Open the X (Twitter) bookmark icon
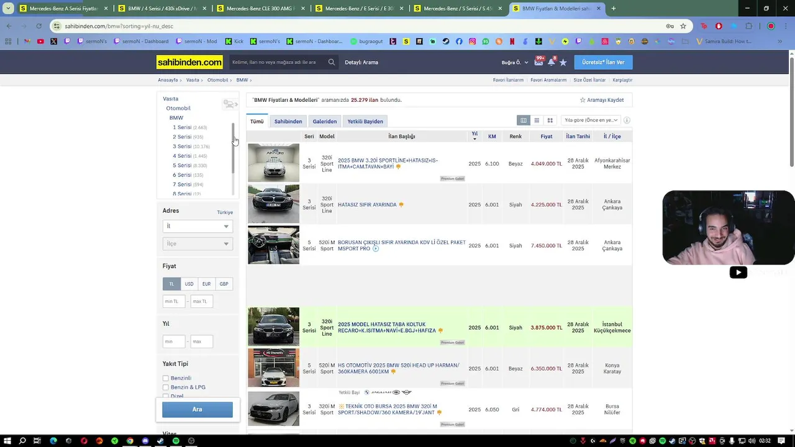Screen dimensions: 795x447 [x=53, y=42]
